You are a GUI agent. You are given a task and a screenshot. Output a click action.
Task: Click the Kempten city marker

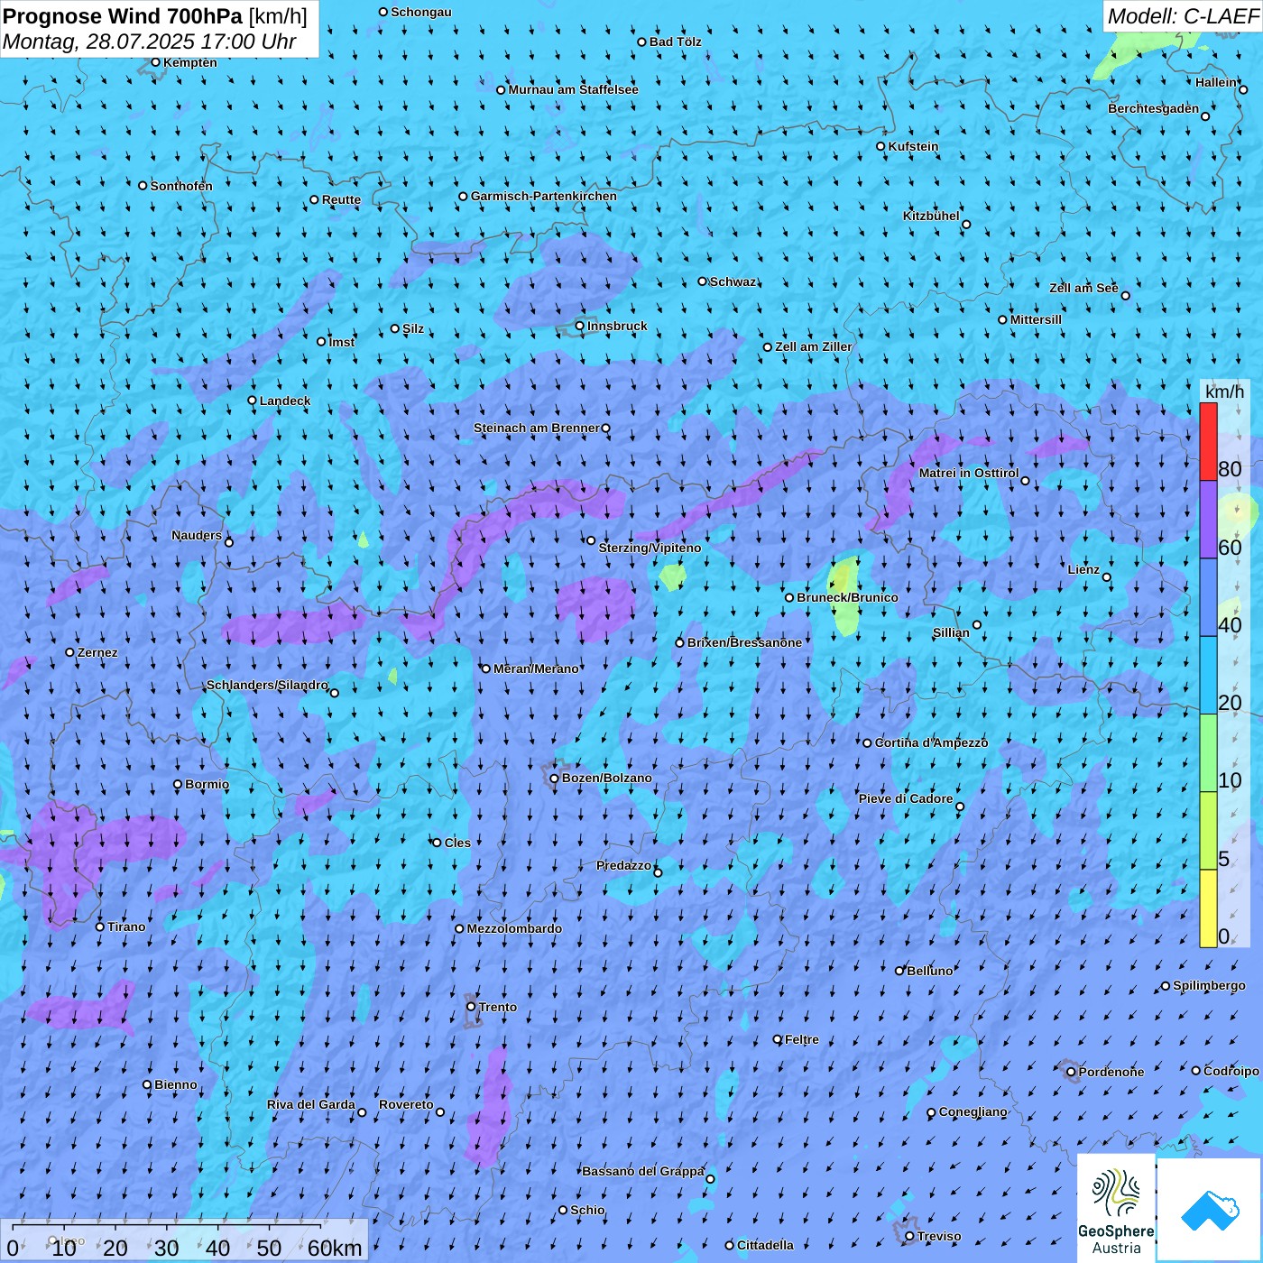tap(155, 62)
